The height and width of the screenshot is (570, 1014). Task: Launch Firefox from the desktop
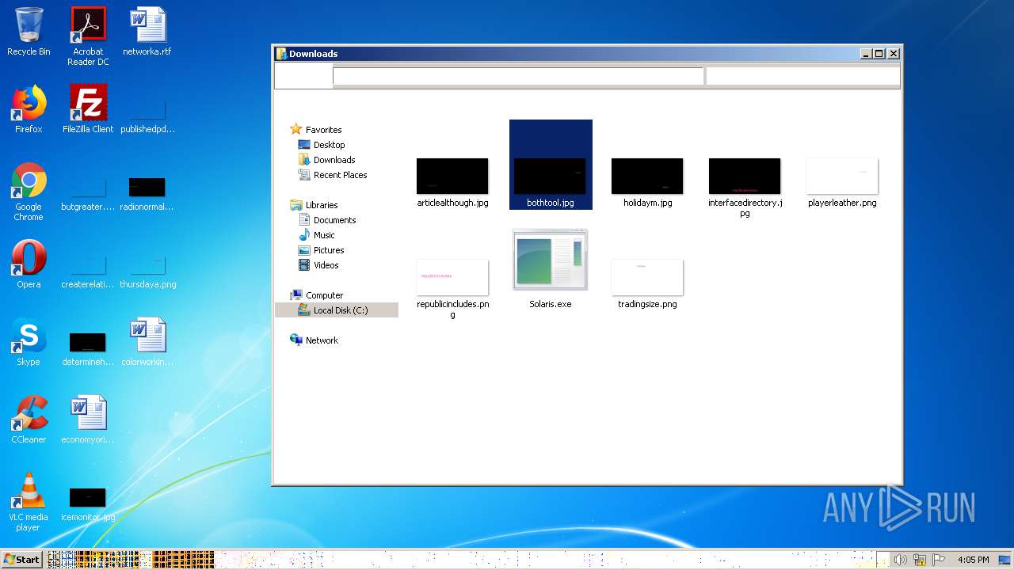click(x=29, y=109)
